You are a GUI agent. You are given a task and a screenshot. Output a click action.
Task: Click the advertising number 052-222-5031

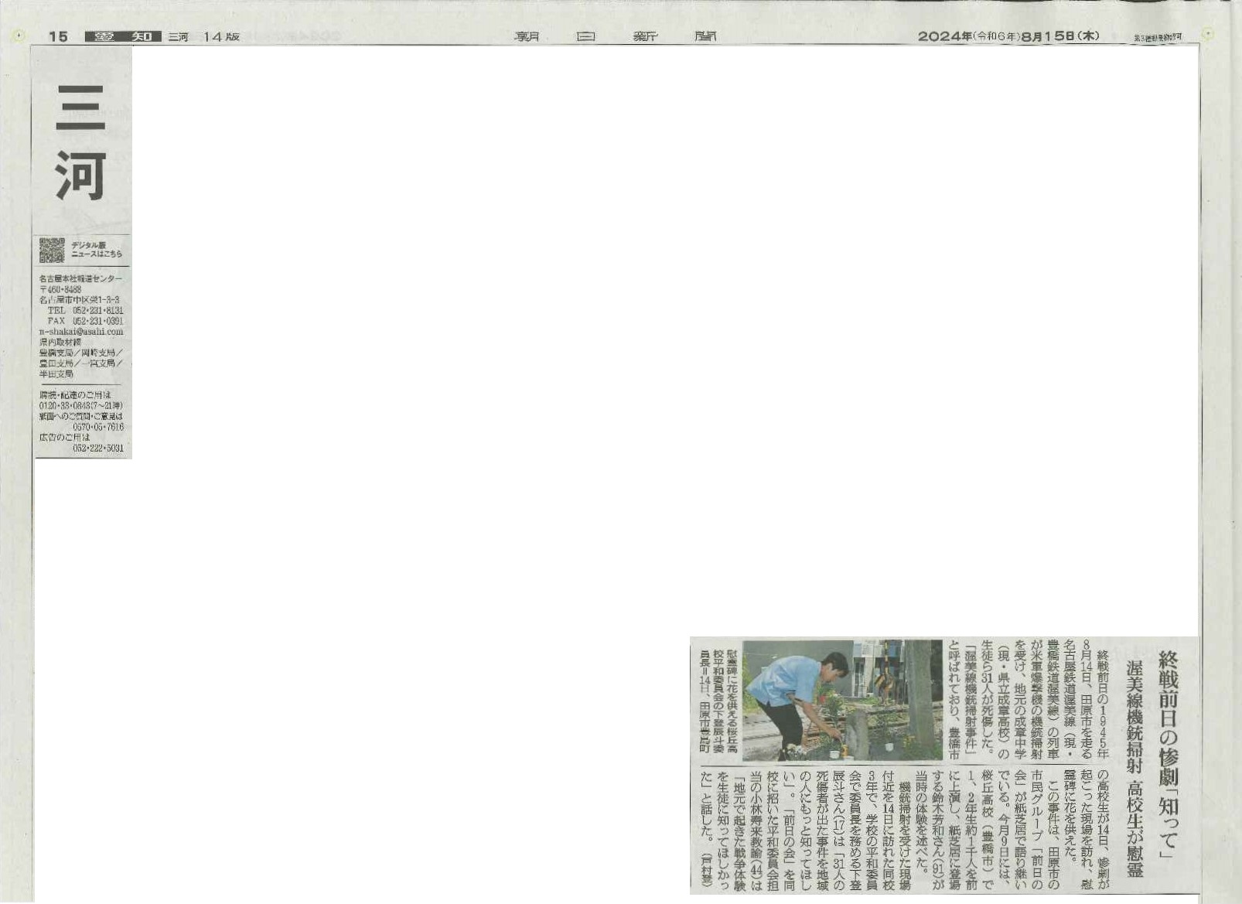tap(98, 449)
